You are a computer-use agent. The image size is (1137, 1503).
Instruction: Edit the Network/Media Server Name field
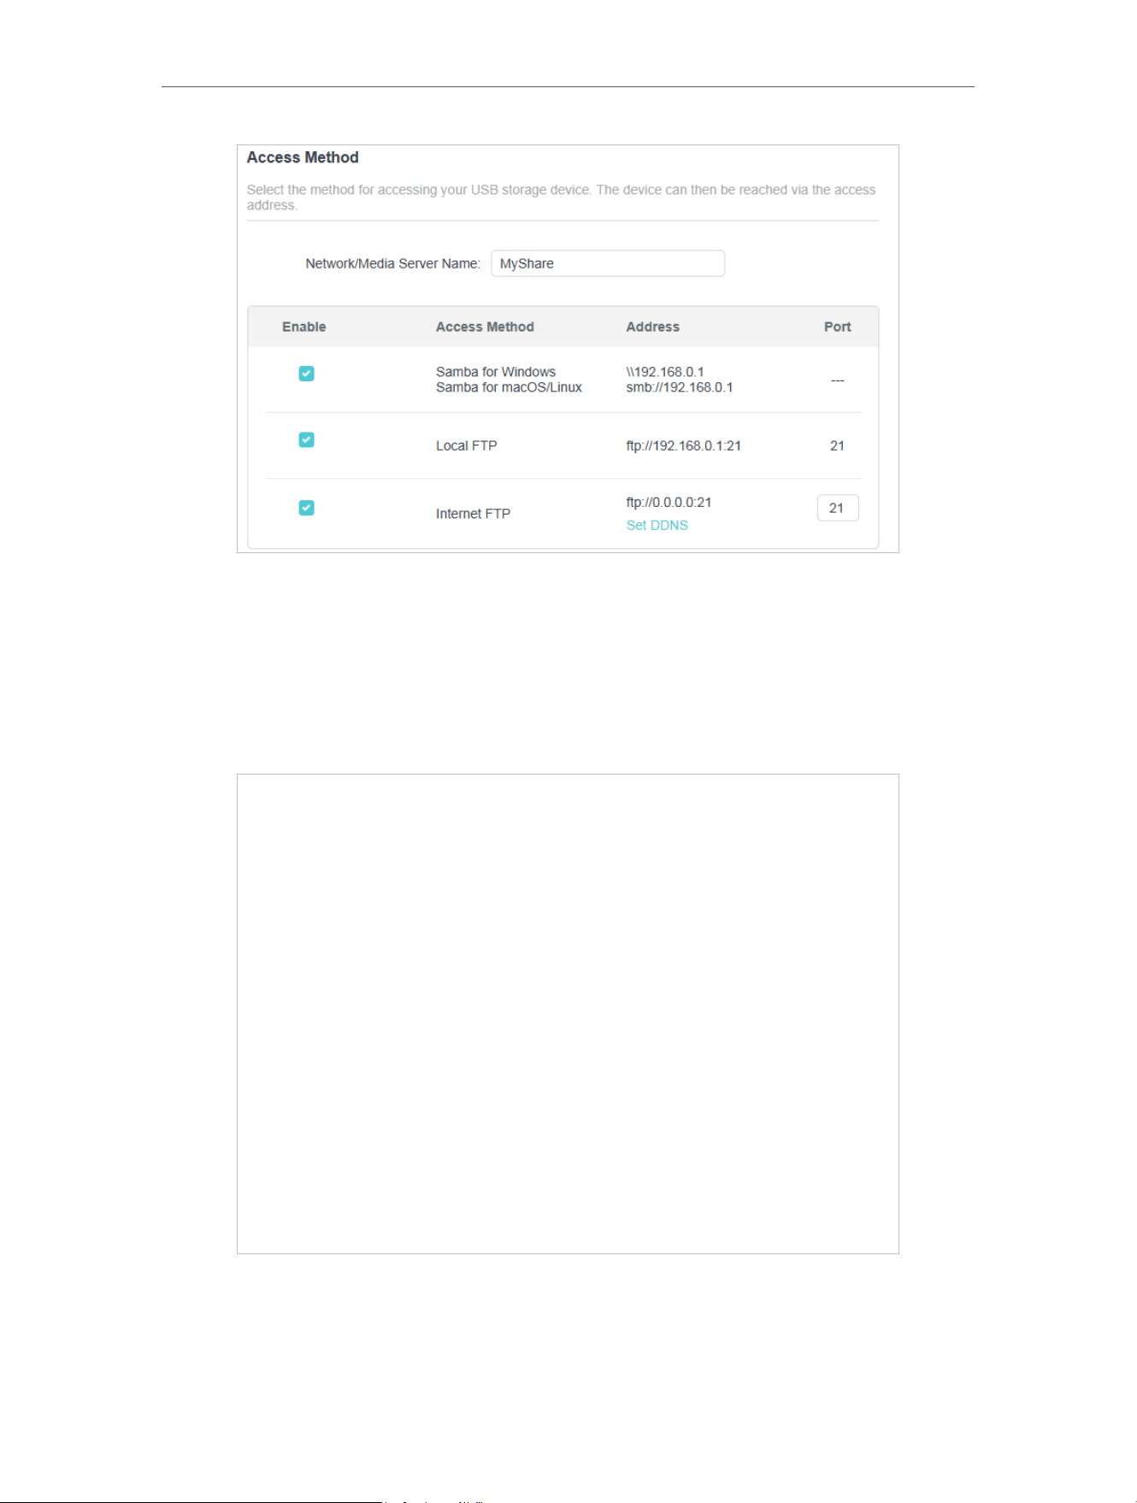tap(608, 263)
